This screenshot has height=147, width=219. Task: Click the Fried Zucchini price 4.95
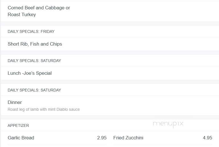tap(207, 138)
